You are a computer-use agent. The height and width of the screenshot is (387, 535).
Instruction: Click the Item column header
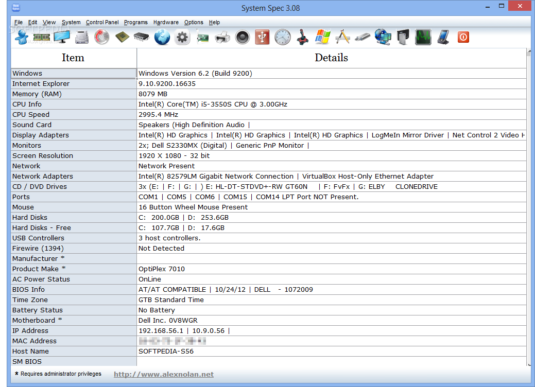[74, 58]
